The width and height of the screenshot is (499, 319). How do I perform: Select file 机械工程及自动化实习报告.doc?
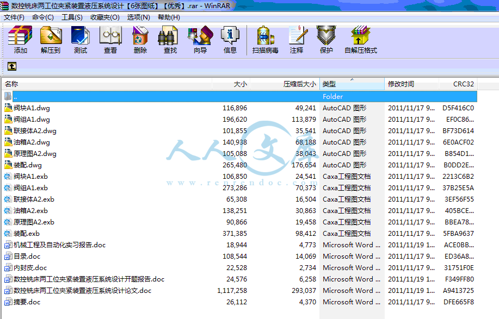(59, 245)
